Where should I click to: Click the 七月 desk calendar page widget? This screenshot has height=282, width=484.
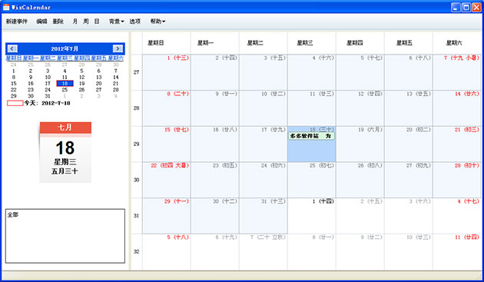pos(65,152)
